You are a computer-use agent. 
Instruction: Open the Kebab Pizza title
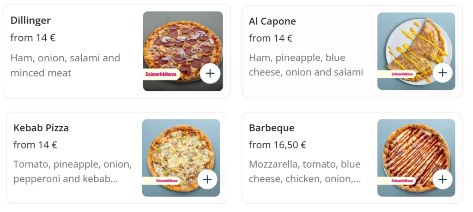point(41,128)
